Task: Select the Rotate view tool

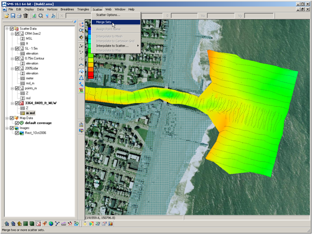Action: click(81, 37)
